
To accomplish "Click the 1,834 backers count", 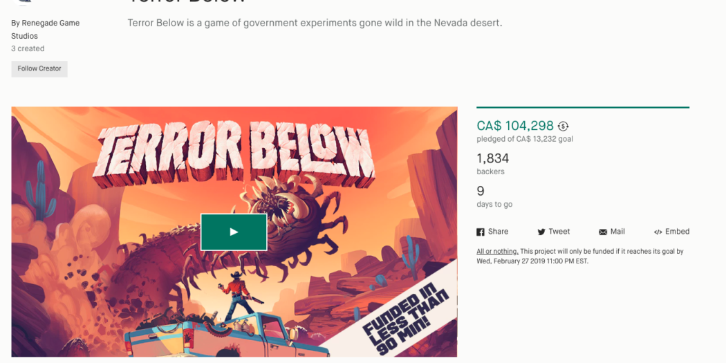I will 492,158.
